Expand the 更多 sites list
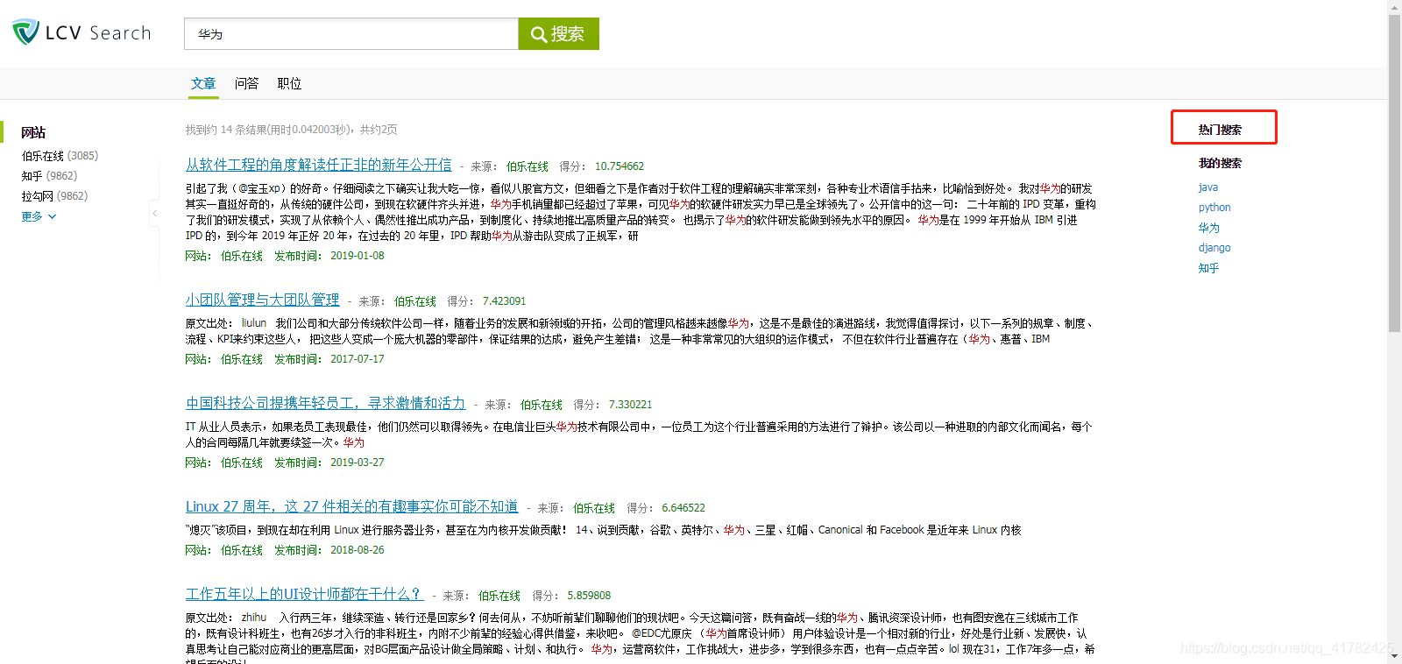 39,216
